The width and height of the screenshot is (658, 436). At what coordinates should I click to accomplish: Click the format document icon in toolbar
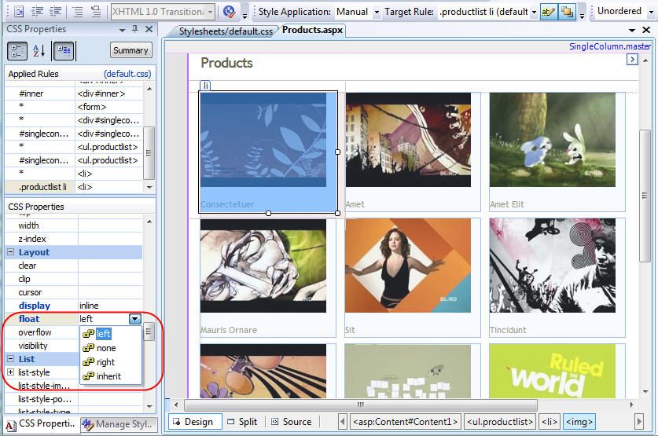coord(19,11)
